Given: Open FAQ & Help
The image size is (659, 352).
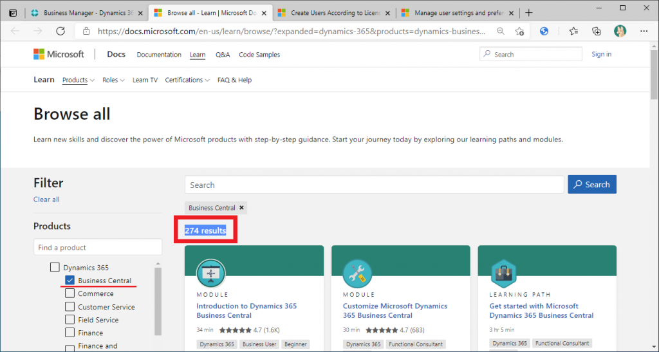Looking at the screenshot, I should (234, 80).
